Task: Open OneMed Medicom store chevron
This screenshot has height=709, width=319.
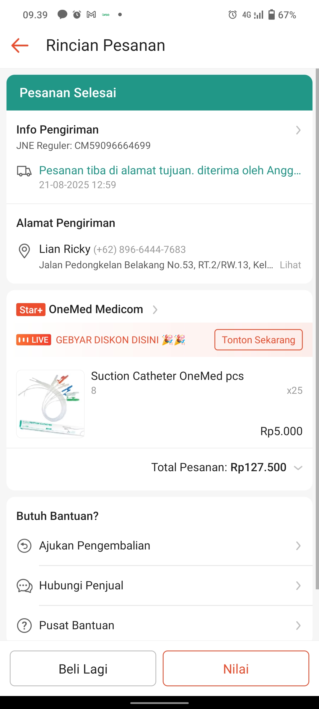Action: (155, 310)
